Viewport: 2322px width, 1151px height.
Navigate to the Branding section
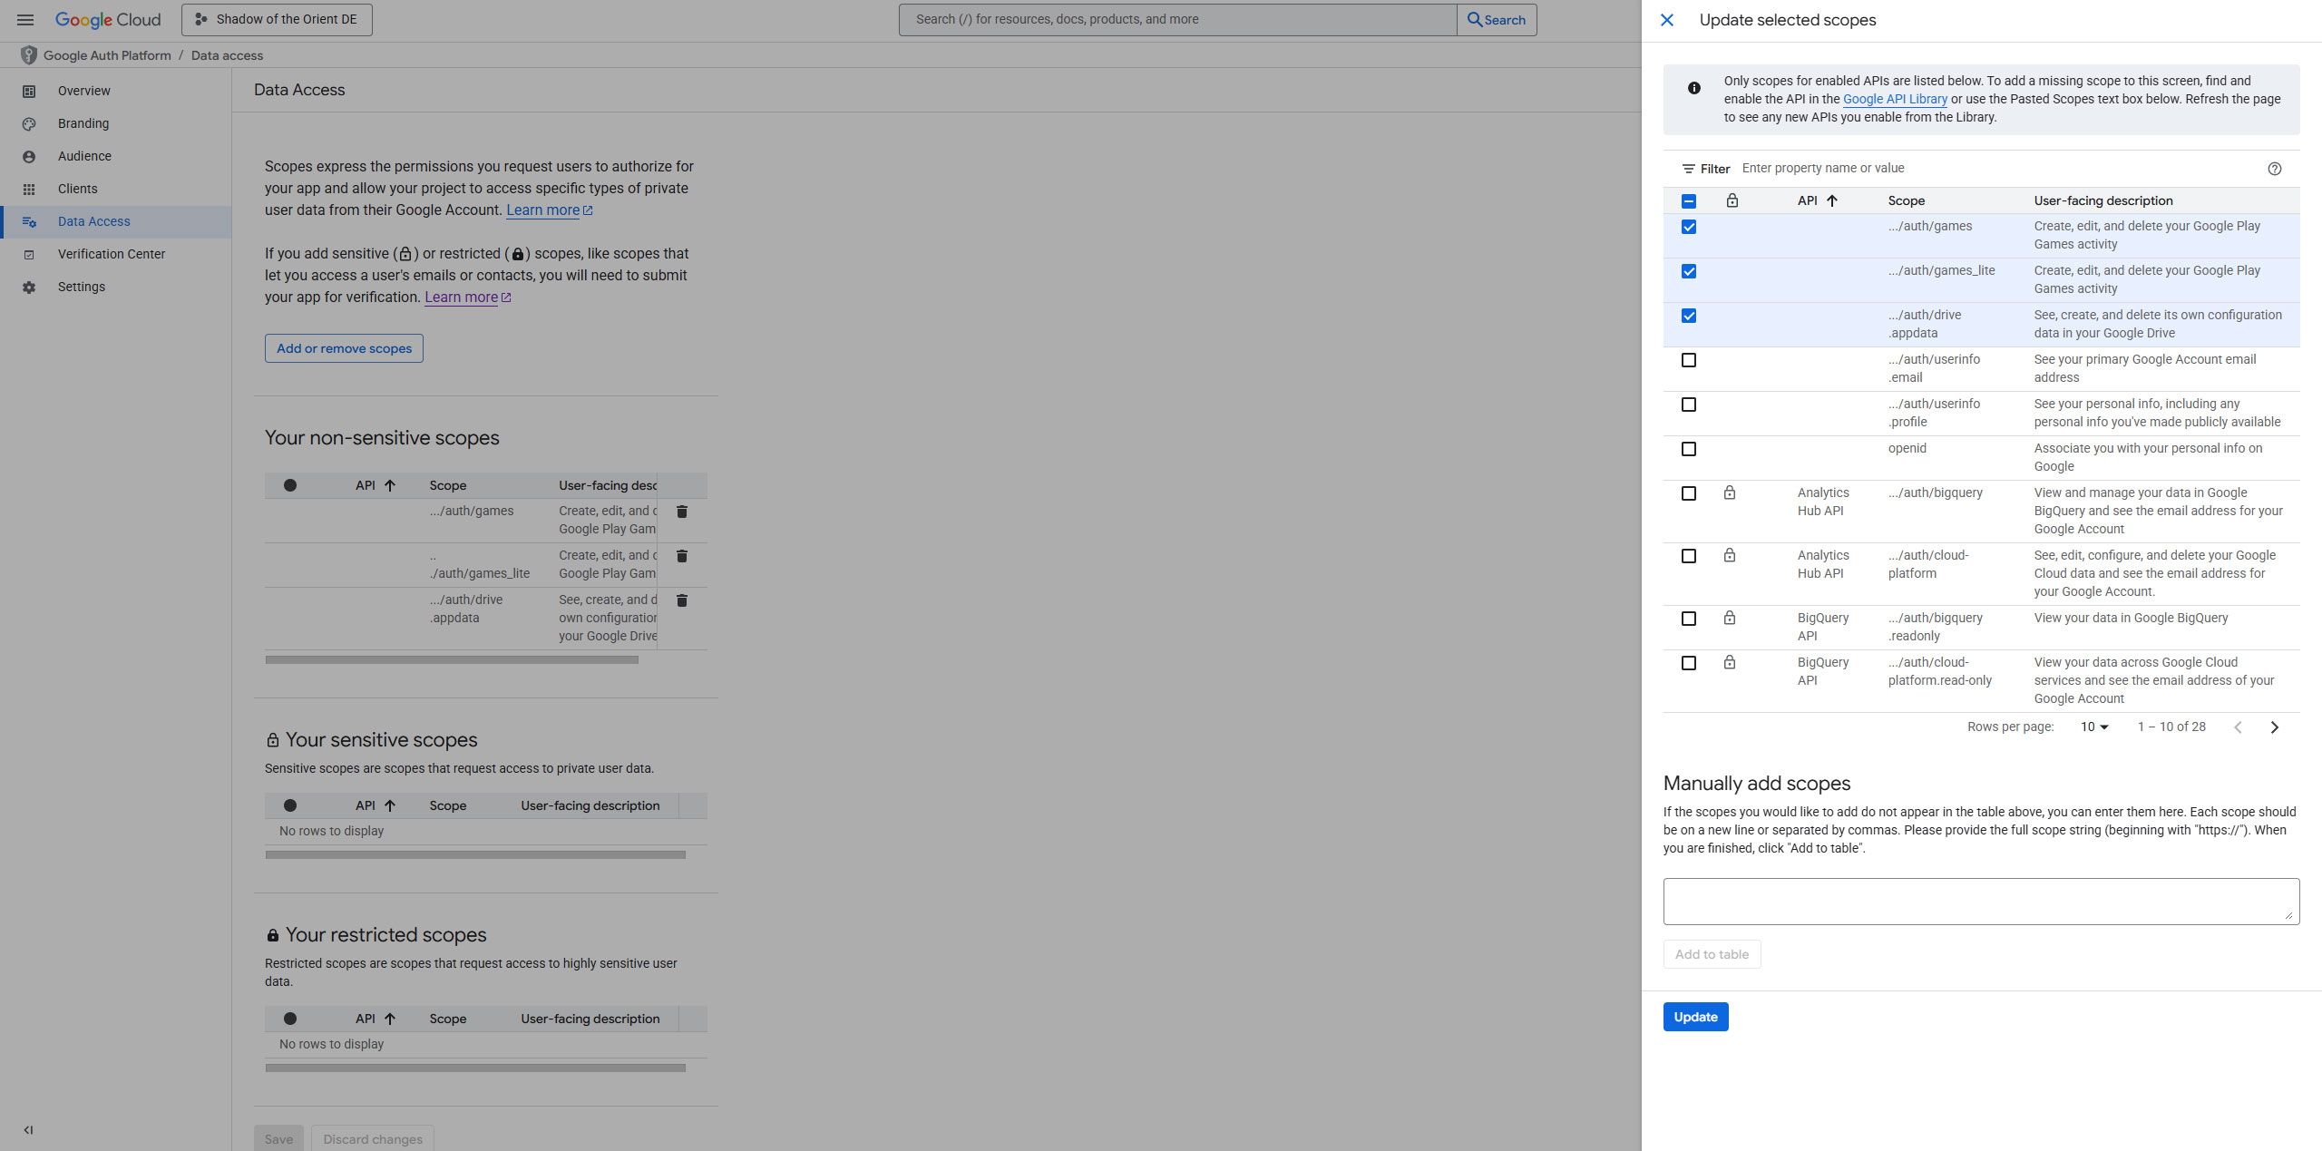[x=83, y=123]
